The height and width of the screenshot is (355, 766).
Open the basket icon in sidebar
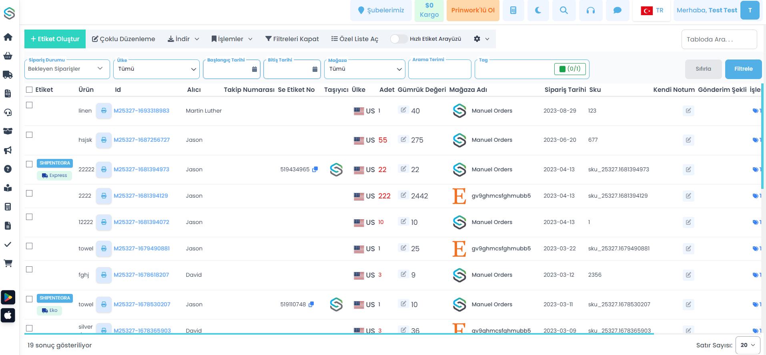pos(8,56)
